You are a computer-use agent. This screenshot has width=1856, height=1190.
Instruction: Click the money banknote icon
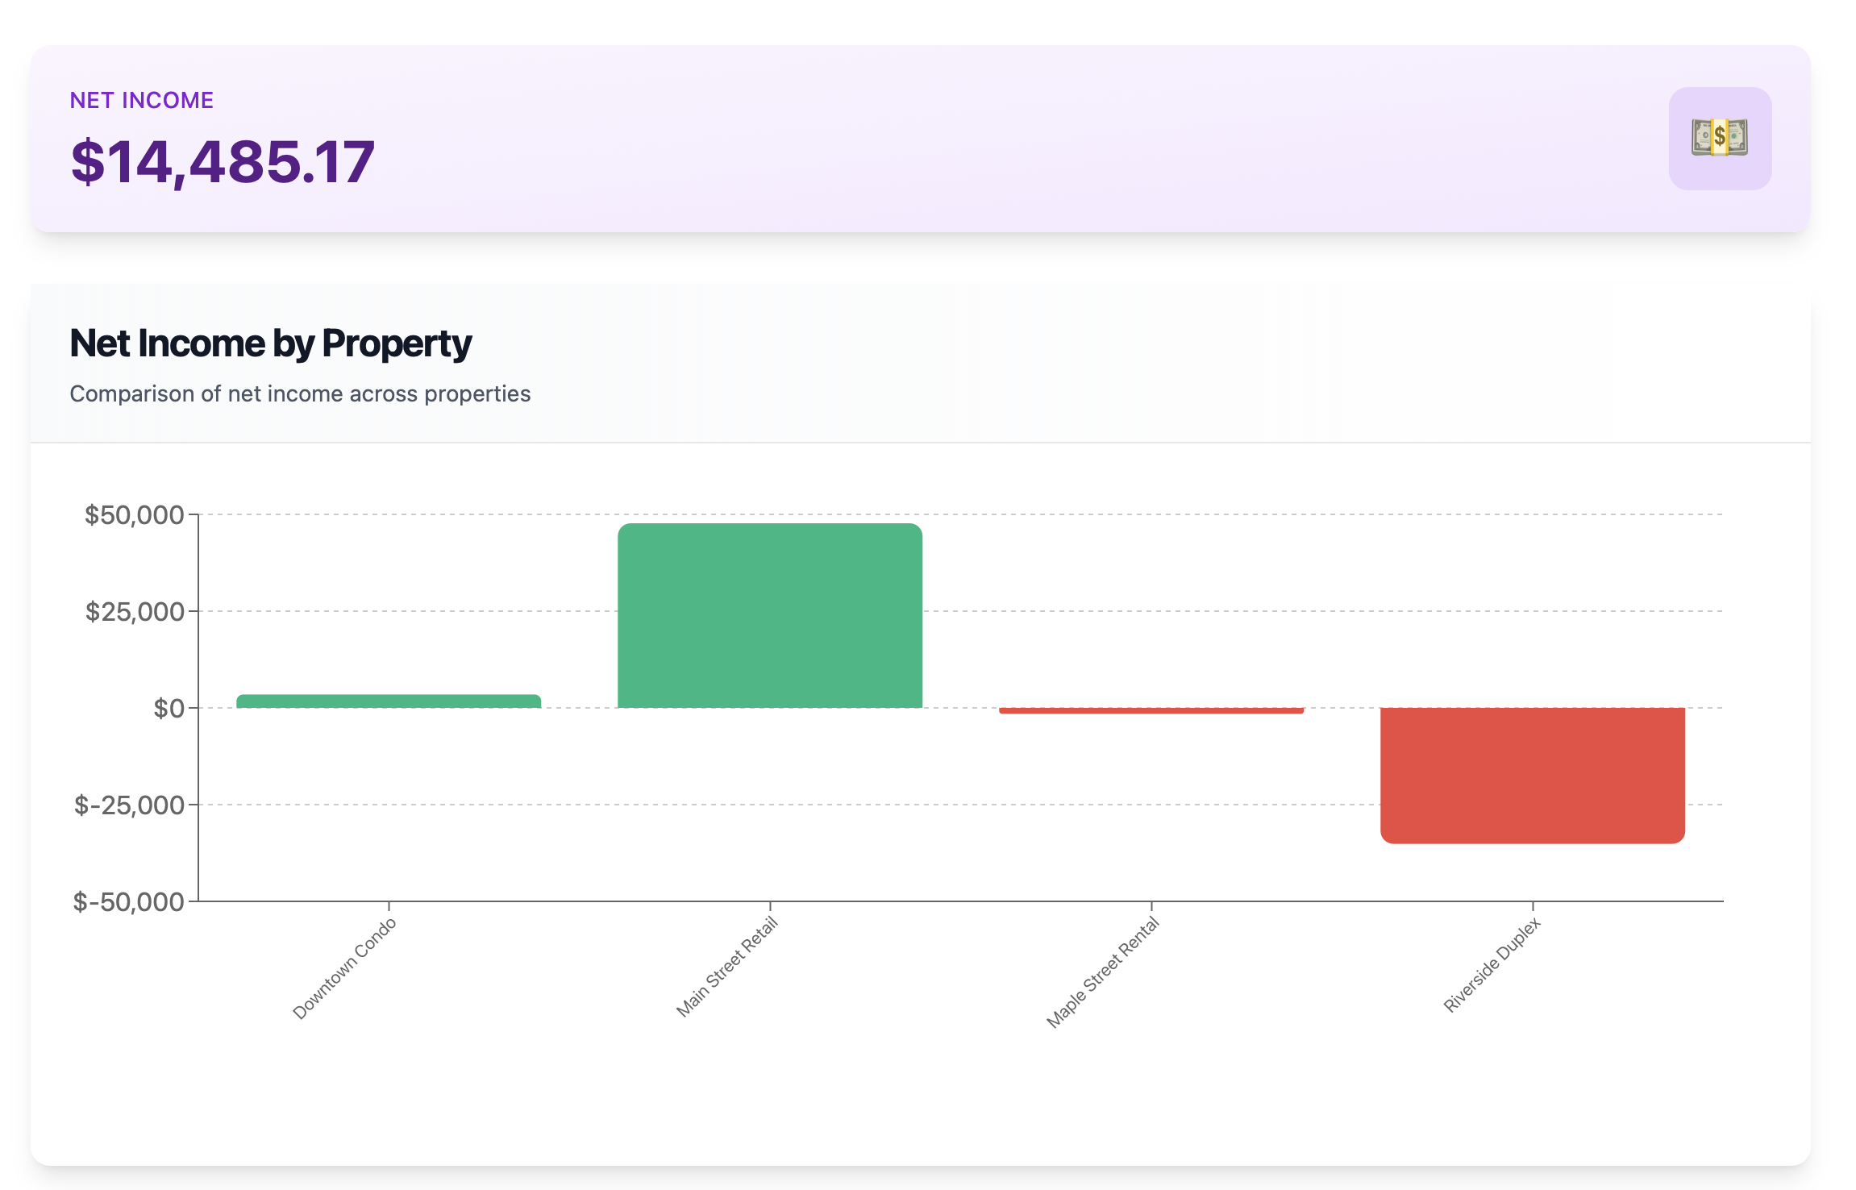point(1719,138)
